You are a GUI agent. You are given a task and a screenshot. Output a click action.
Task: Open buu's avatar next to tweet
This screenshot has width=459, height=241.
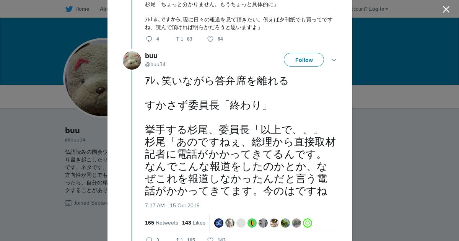click(132, 60)
